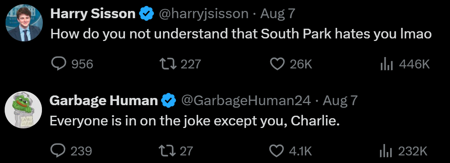Open the @GarbageHuman24 handle link

click(x=246, y=101)
